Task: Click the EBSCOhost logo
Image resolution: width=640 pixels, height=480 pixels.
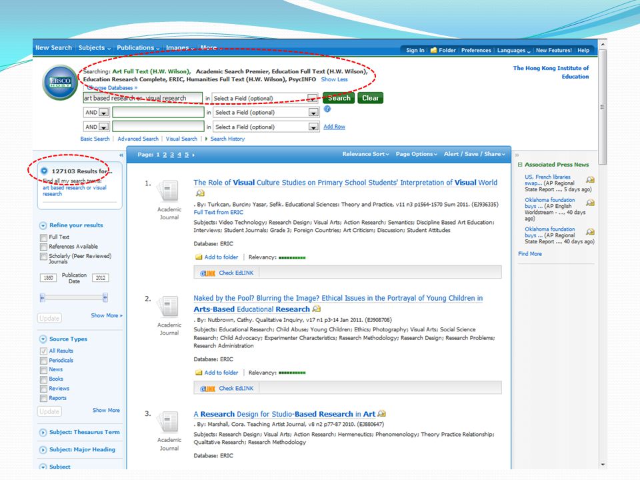Action: click(60, 83)
